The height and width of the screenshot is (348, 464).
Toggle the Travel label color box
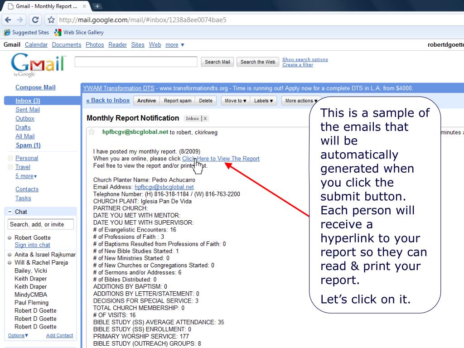pyautogui.click(x=10, y=167)
